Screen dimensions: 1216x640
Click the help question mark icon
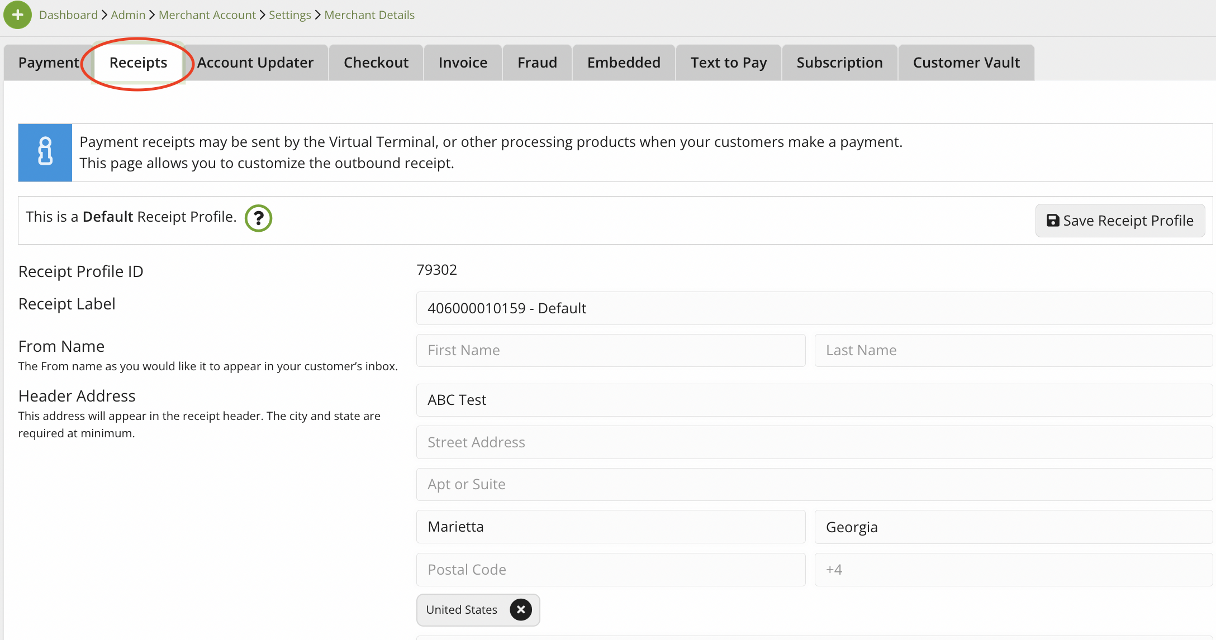[258, 218]
